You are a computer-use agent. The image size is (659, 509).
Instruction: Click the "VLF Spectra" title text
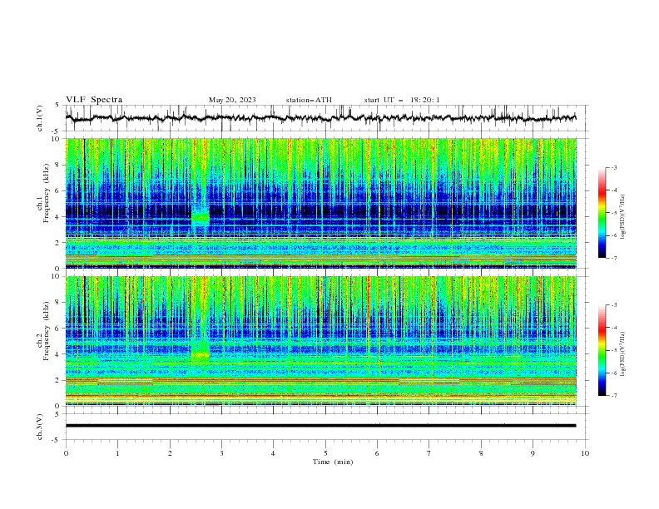pos(94,100)
